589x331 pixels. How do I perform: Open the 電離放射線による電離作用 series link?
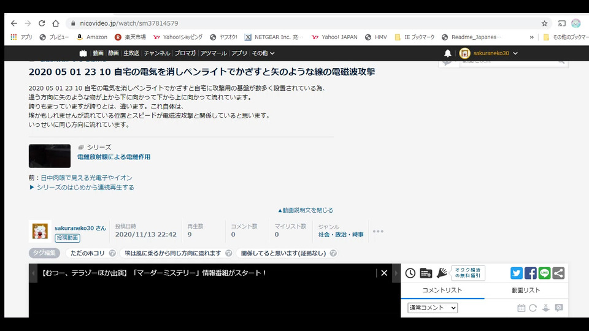click(114, 157)
